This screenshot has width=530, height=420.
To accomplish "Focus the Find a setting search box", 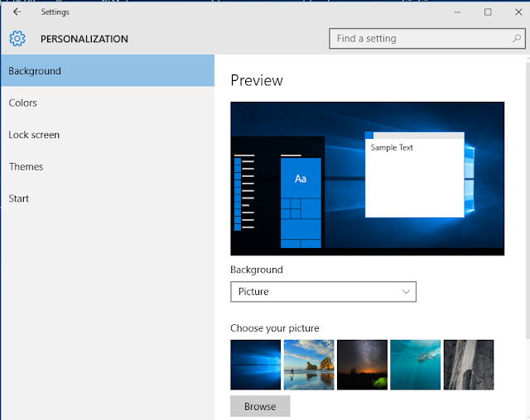I will click(x=427, y=39).
